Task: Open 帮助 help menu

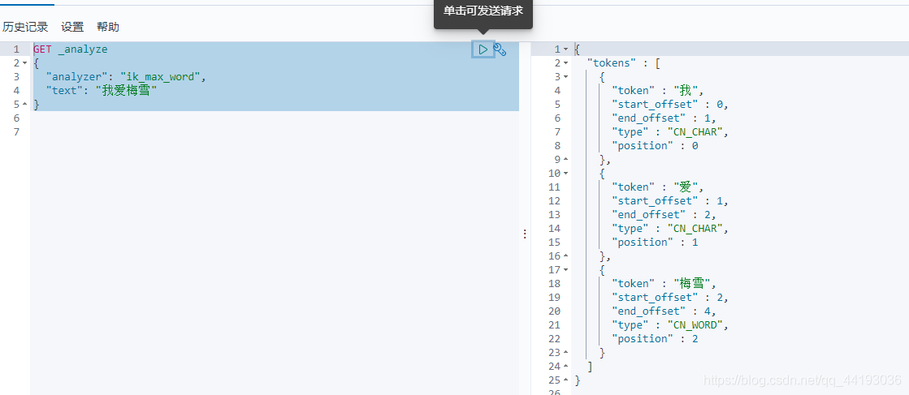Action: [108, 27]
